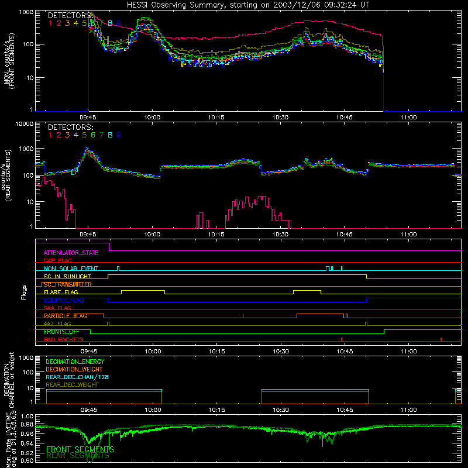This screenshot has width=468, height=468.
Task: Select the BAD_PACKETS flag label
Action: tap(64, 339)
